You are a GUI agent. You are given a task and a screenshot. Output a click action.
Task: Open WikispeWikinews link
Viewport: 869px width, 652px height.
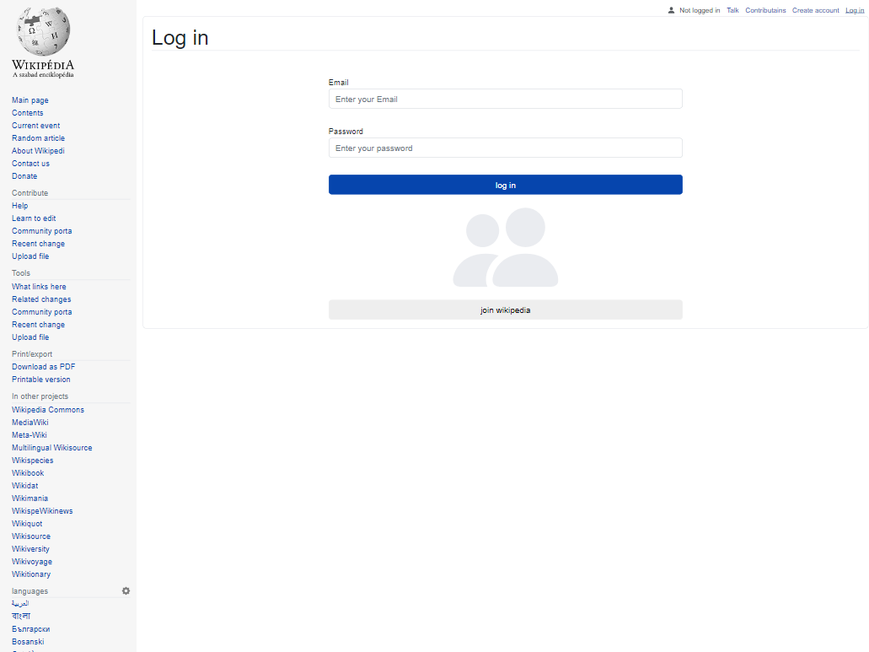click(42, 510)
